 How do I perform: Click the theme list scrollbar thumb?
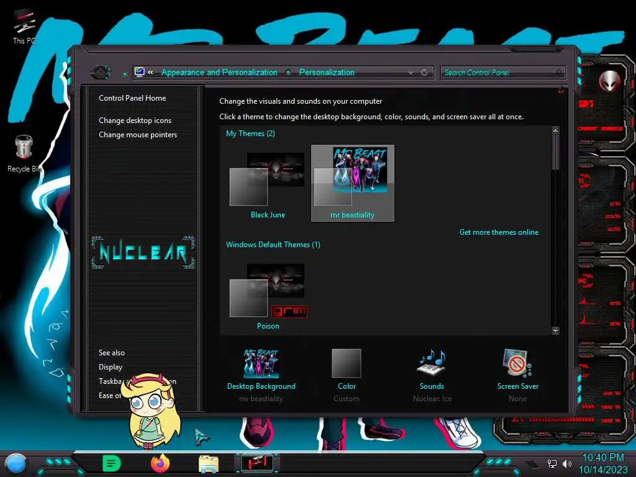[x=555, y=153]
